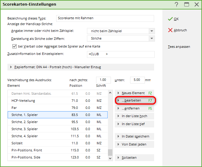
Task: Open the Striche oder Ziffern dropdown
Action: pos(152,38)
